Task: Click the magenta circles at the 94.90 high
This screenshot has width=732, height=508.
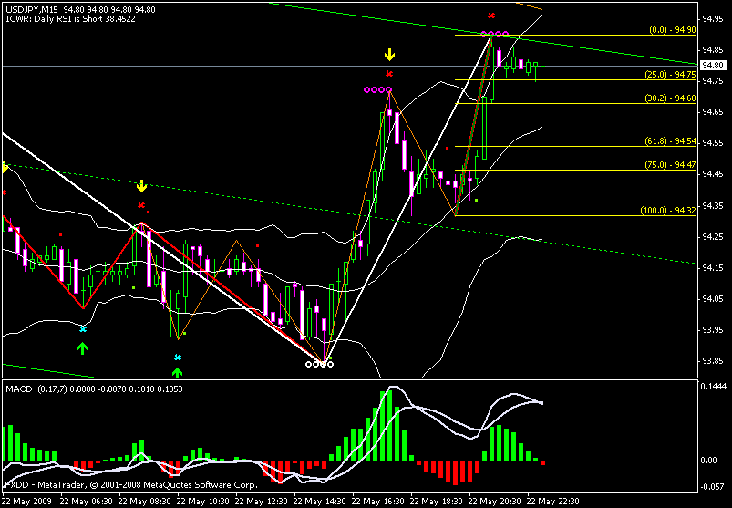Action: (495, 34)
